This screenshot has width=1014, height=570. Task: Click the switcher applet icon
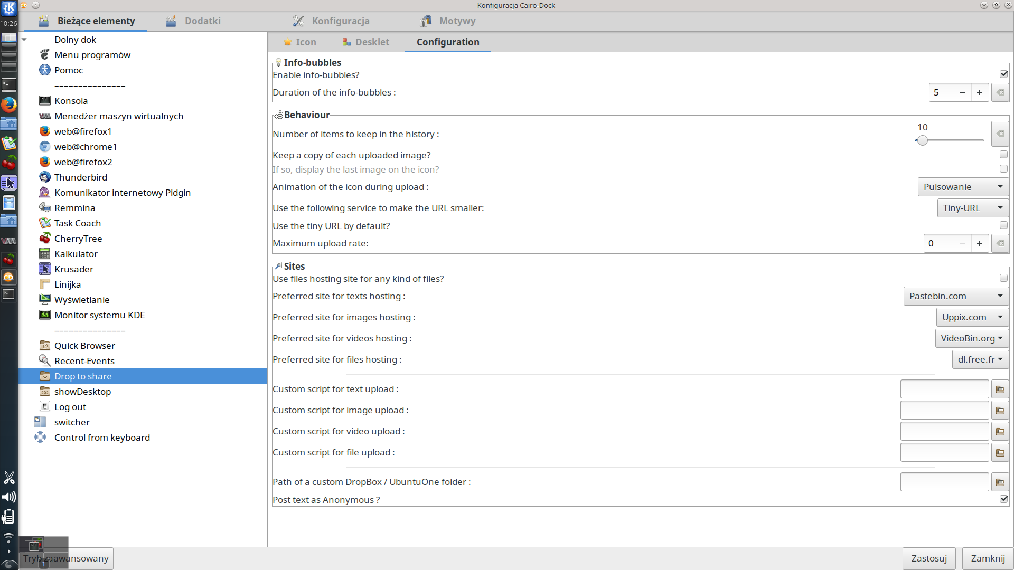[40, 422]
